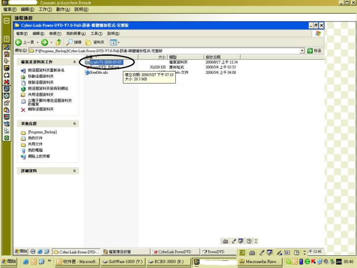Viewport: 357px width, 268px height.
Task: Click the blue phone icon in system tray
Action: click(301, 262)
